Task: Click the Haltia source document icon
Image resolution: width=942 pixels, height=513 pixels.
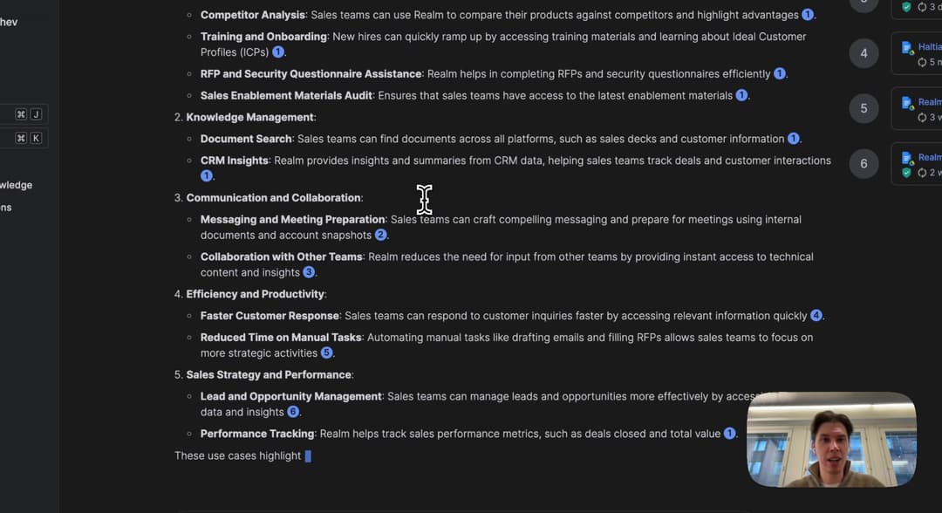Action: click(x=907, y=47)
